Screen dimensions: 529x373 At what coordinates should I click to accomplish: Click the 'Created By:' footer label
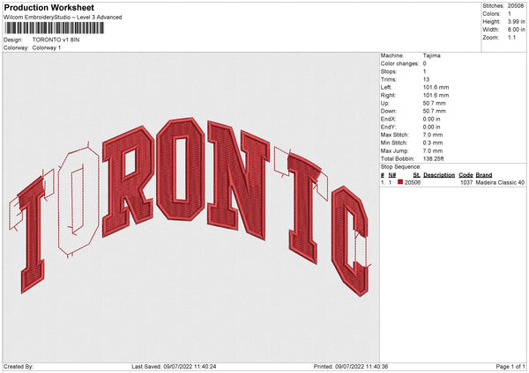(19, 367)
